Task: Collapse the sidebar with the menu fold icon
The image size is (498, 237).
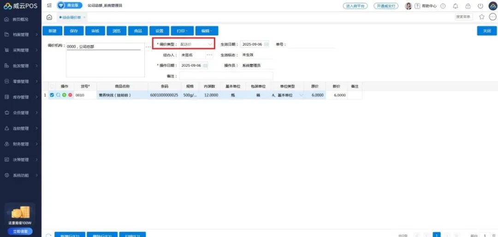Action: pyautogui.click(x=49, y=6)
